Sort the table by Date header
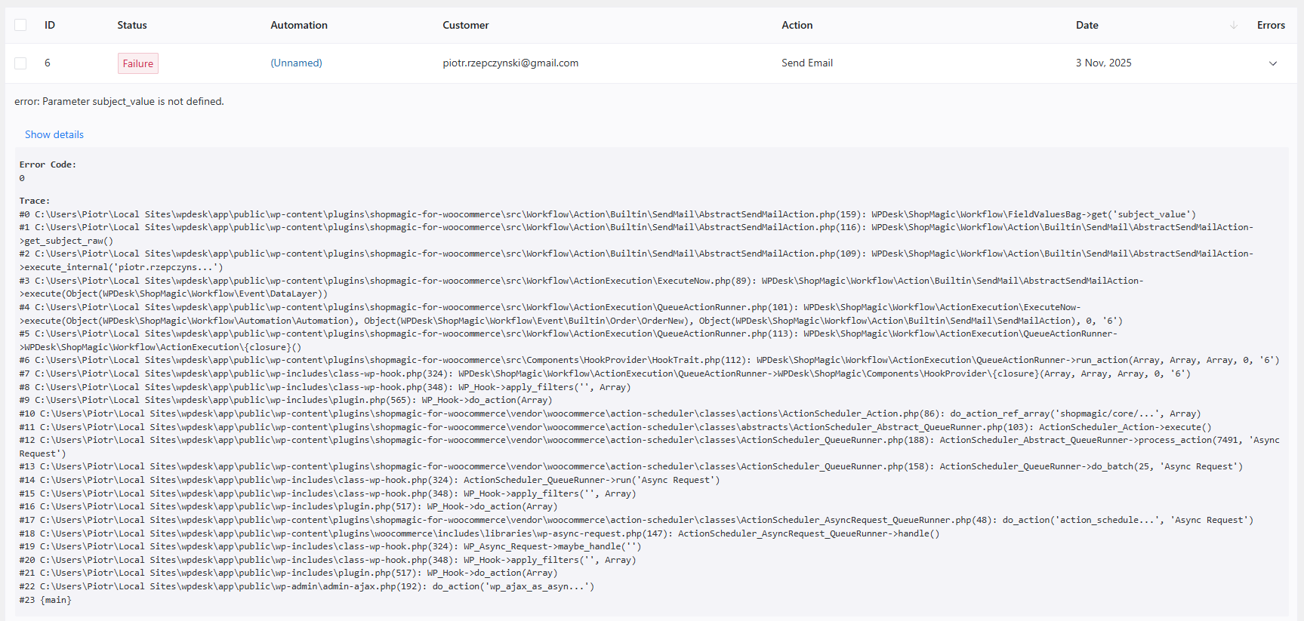Screen dimensions: 1304x621 [x=1087, y=26]
